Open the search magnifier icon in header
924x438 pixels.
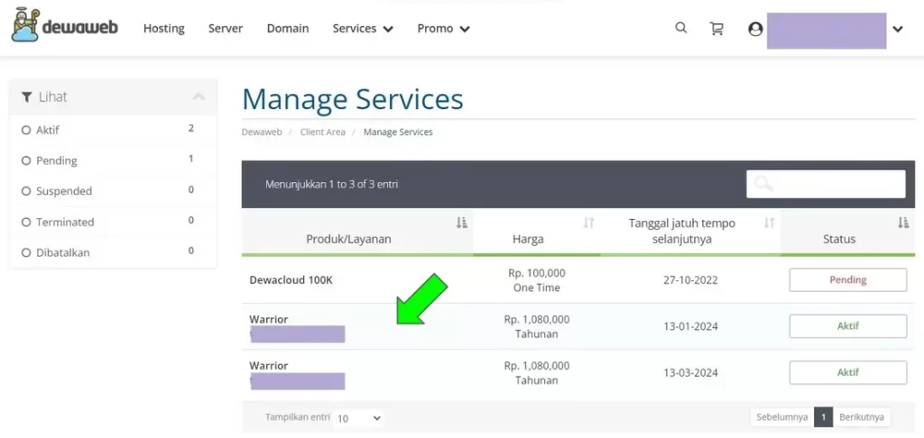tap(680, 28)
